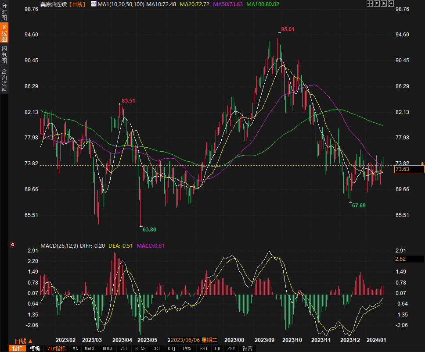Viewport: 425px width, 352px height.
Task: Open the 闪电图 side tab
Action: point(4,54)
